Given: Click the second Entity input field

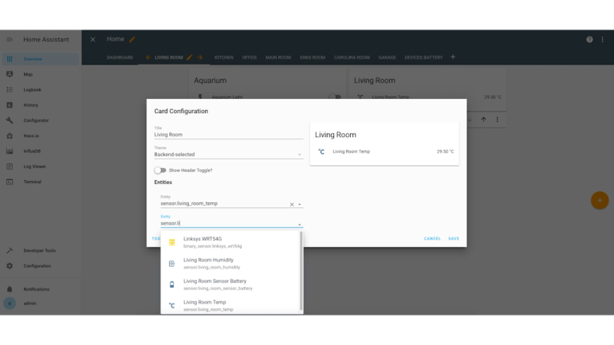Looking at the screenshot, I should (x=228, y=223).
